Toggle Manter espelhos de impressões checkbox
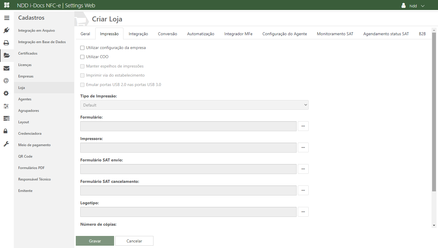Image resolution: width=438 pixels, height=248 pixels. pos(82,66)
